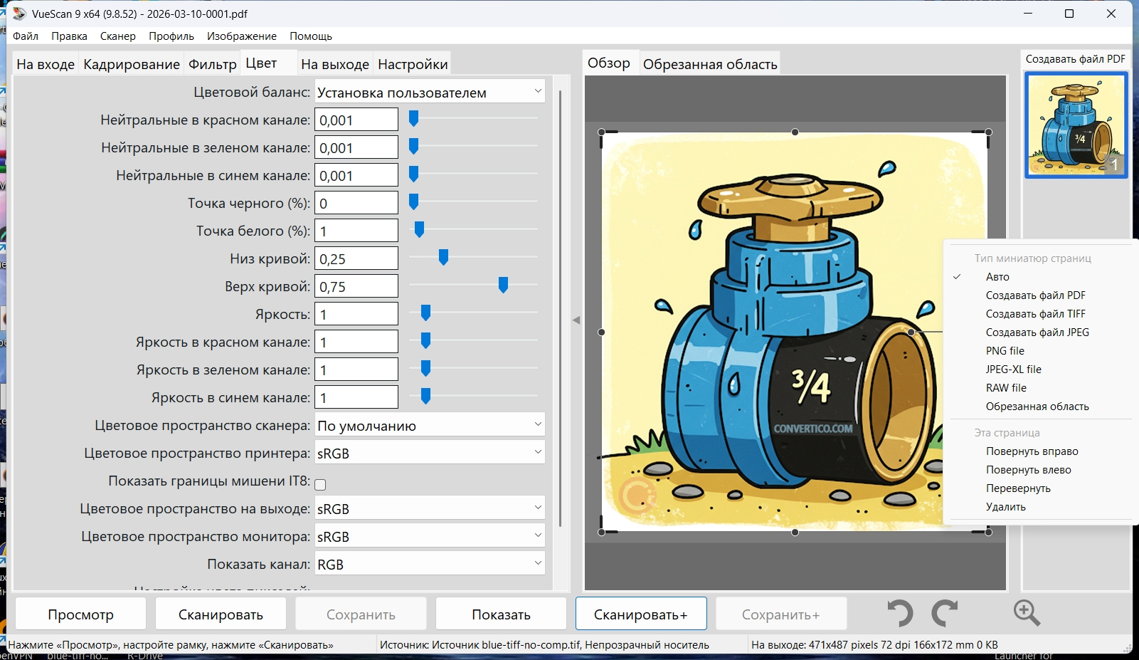Viewport: 1139px width, 660px height.
Task: Click the 'Верх кривой' slider handle
Action: [x=503, y=286]
